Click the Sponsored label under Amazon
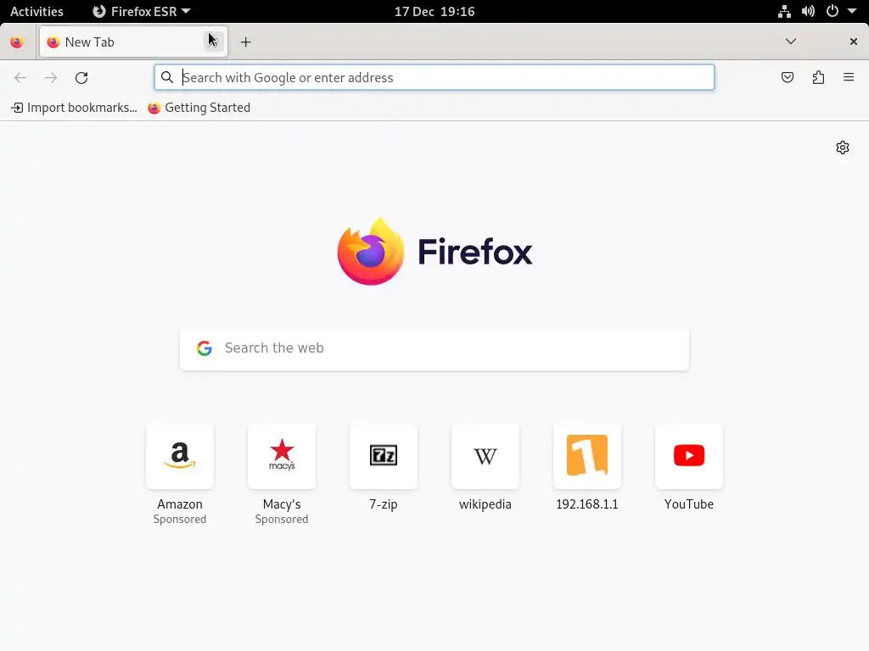 tap(180, 520)
